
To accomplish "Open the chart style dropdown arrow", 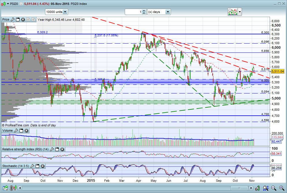I will click(240, 12).
